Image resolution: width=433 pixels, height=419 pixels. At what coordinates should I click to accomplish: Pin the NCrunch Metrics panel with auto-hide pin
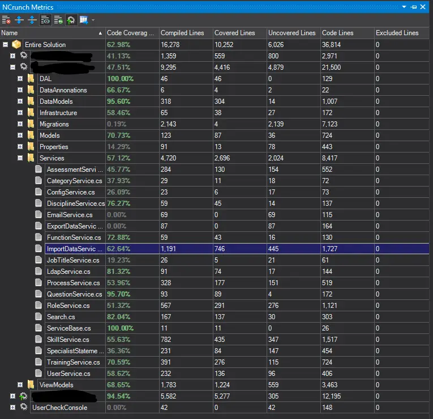click(413, 7)
